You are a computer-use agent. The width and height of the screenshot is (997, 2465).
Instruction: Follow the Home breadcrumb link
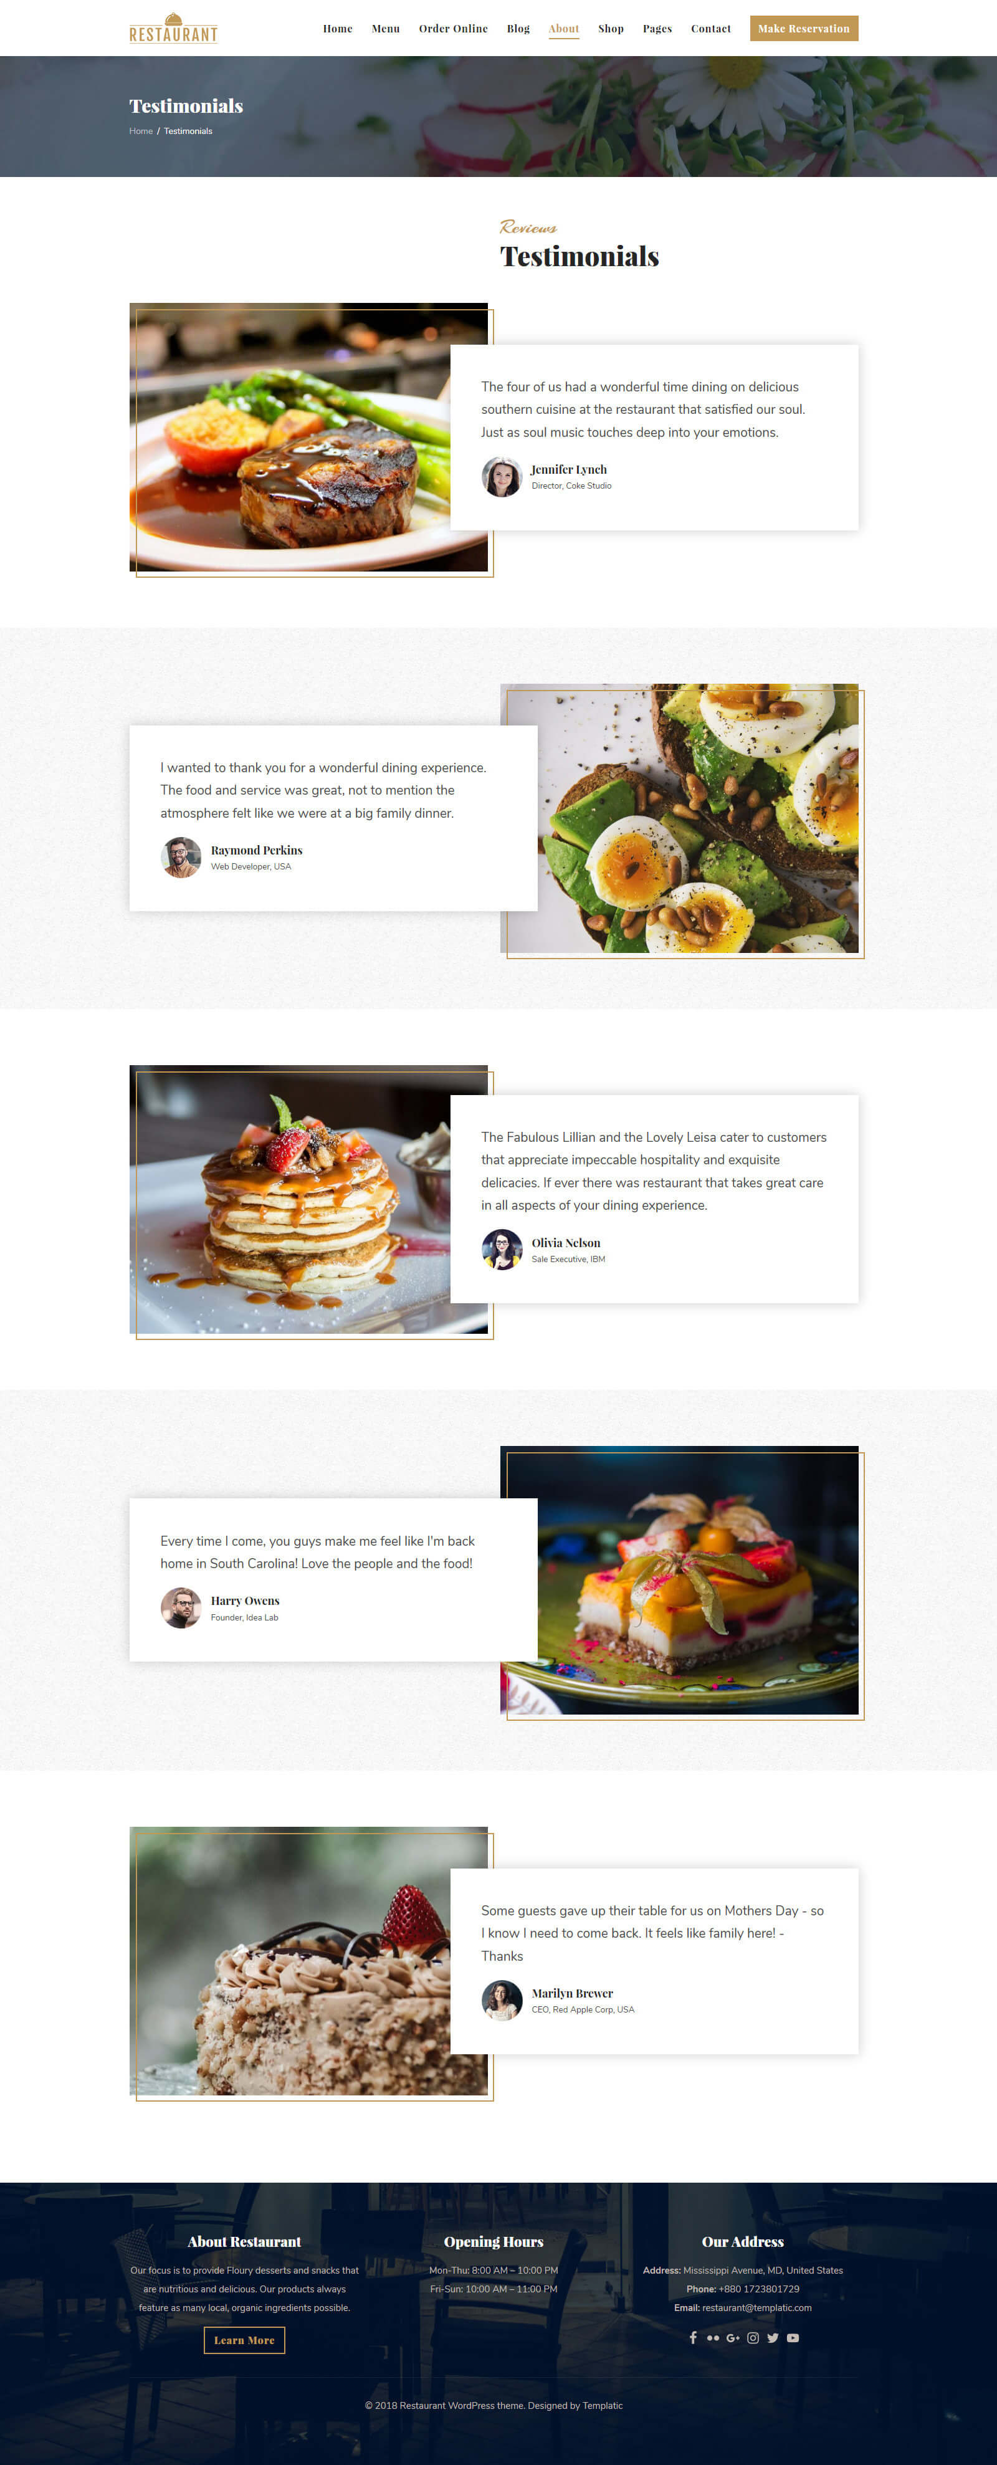tap(141, 131)
